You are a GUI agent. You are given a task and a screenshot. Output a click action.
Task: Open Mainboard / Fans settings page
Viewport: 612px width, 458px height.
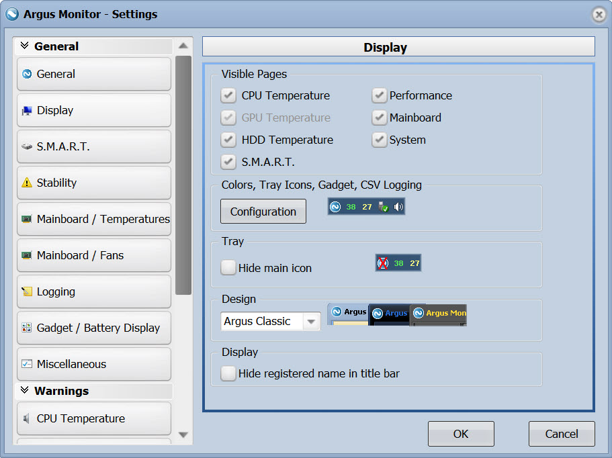(94, 256)
